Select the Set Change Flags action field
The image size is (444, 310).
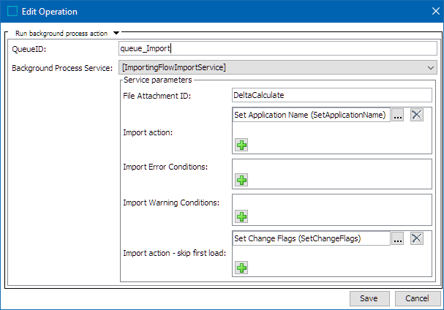311,238
